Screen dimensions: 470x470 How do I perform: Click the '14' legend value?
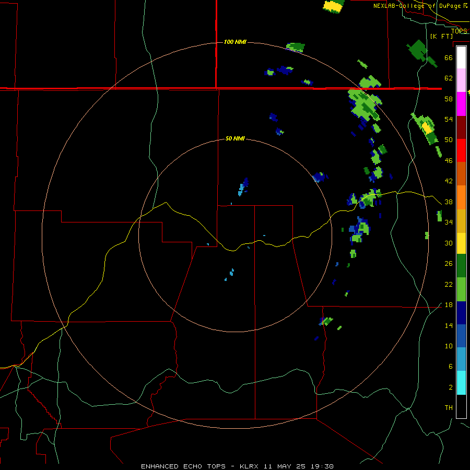click(449, 326)
